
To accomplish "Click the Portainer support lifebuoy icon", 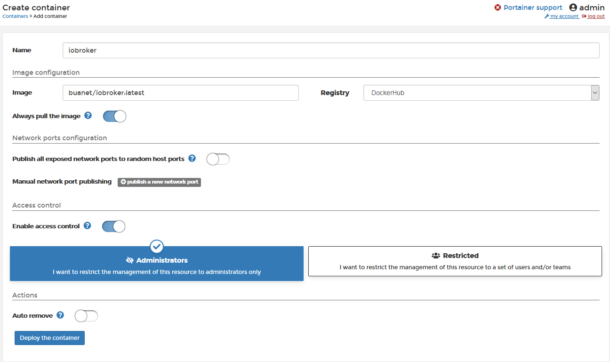I will (498, 8).
